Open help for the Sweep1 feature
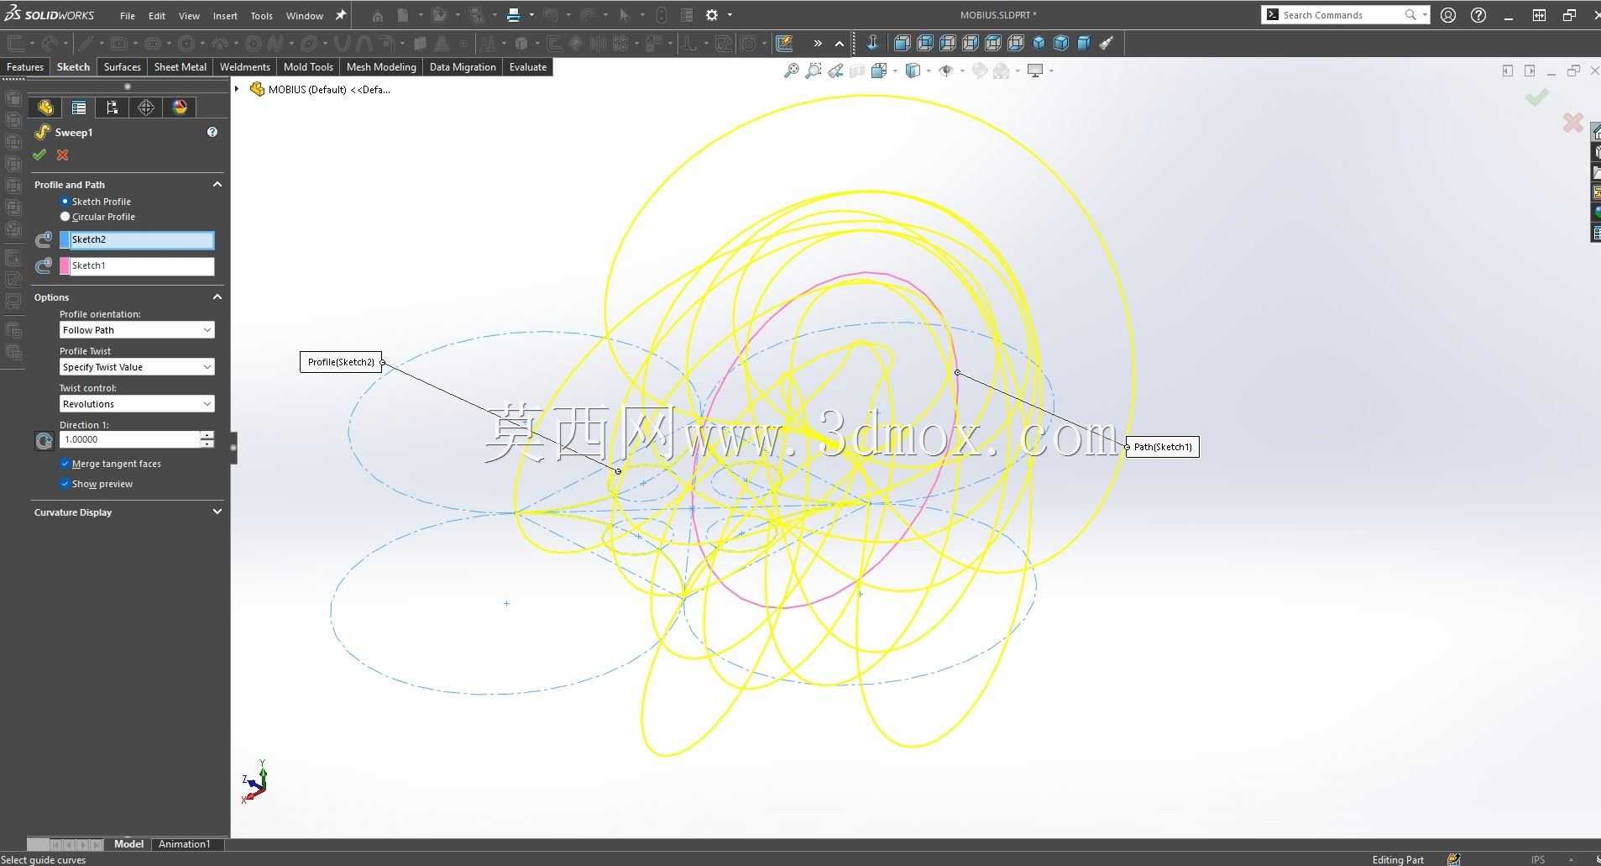The image size is (1601, 866). tap(212, 132)
